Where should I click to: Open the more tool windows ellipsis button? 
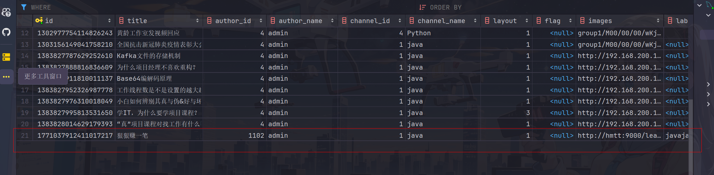(x=6, y=77)
